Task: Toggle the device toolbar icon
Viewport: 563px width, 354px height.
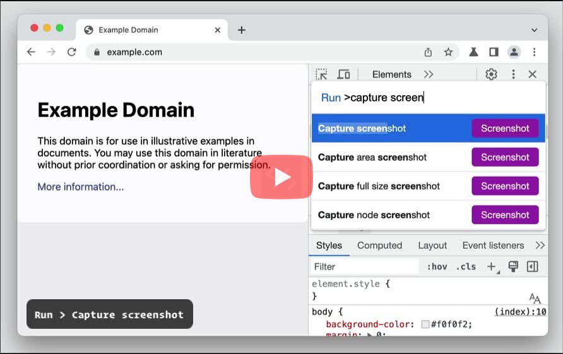Action: pyautogui.click(x=343, y=74)
